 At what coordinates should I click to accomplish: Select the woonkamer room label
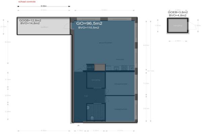105,43
